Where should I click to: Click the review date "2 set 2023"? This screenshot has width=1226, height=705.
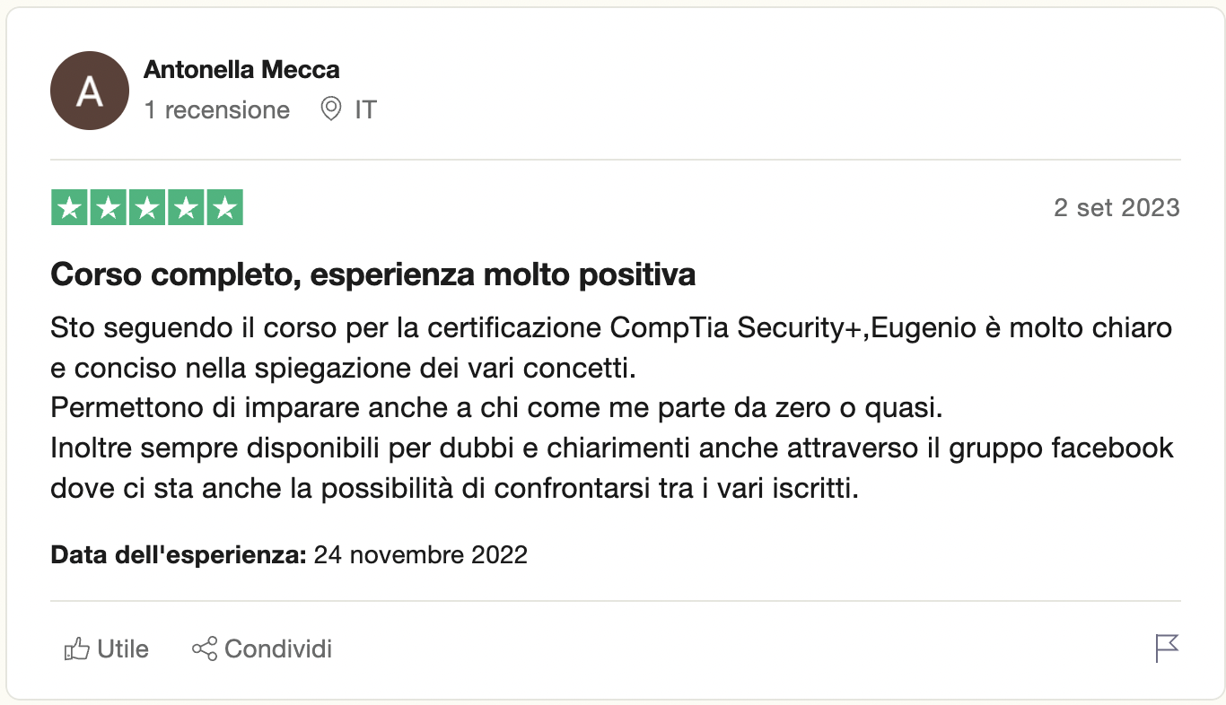(x=1116, y=208)
